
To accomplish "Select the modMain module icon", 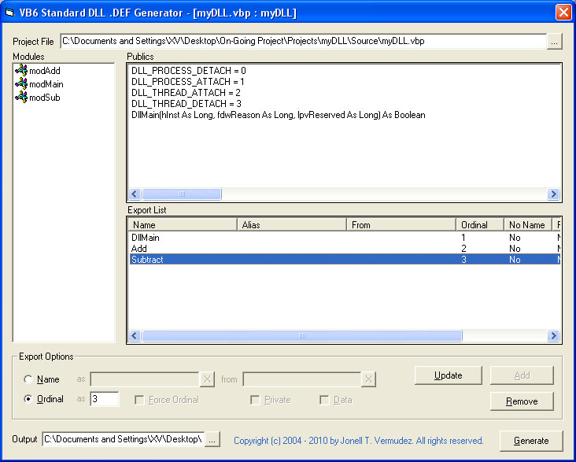I will [20, 84].
